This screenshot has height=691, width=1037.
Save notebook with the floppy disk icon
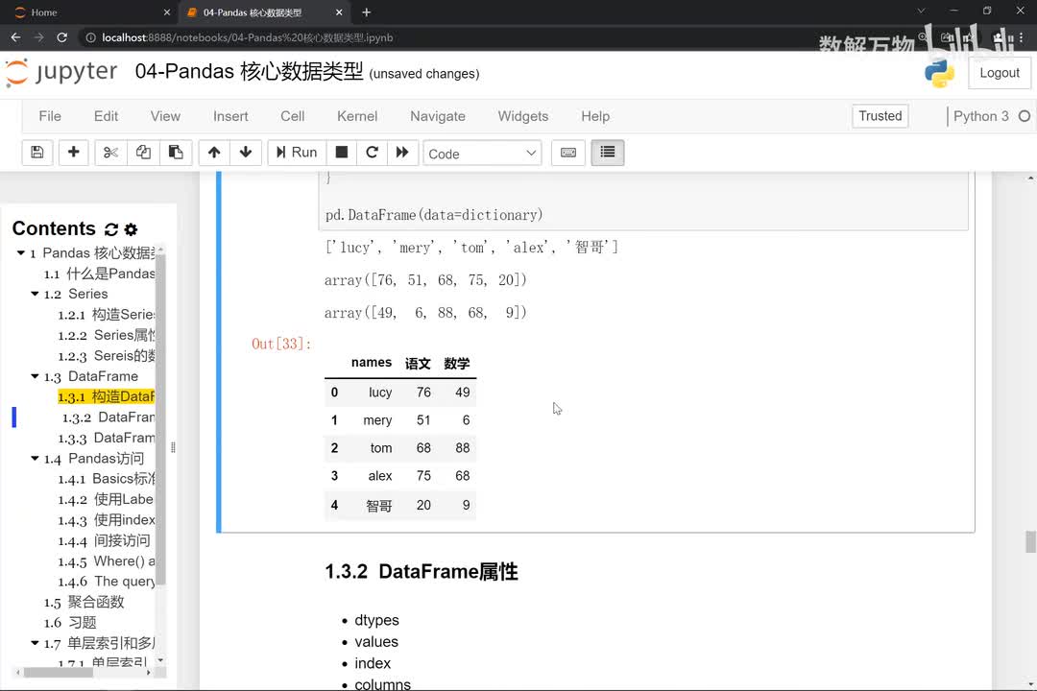click(37, 153)
